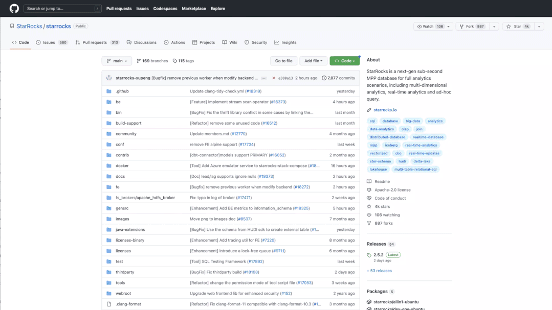Click the folder icon beside gensrc

(x=109, y=208)
